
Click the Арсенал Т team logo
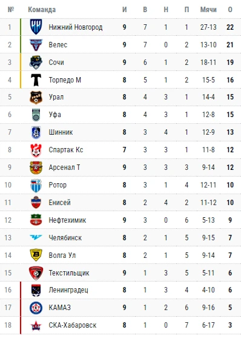pyautogui.click(x=36, y=167)
